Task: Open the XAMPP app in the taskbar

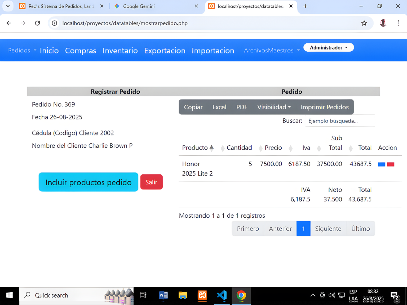Action: 202,295
